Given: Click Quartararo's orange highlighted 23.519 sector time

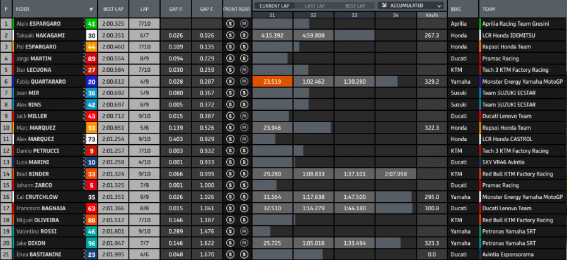Looking at the screenshot, I should coord(272,82).
